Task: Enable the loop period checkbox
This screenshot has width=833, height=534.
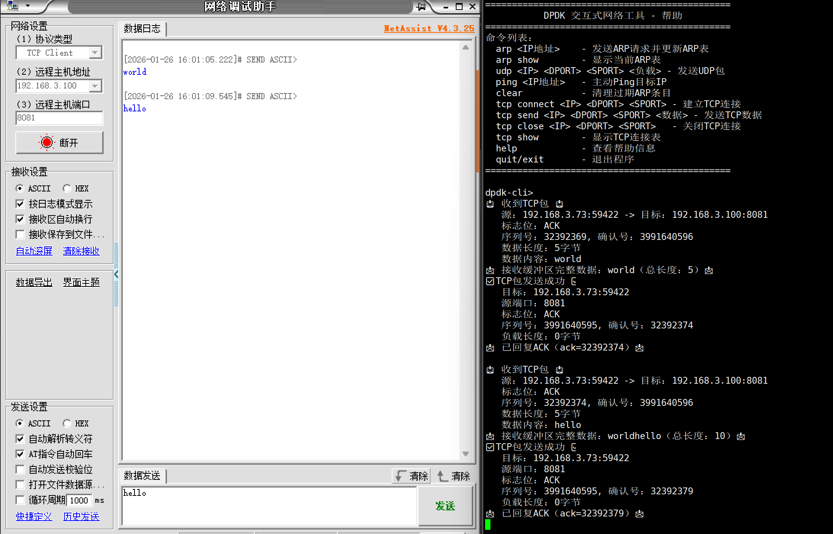Action: pos(20,500)
